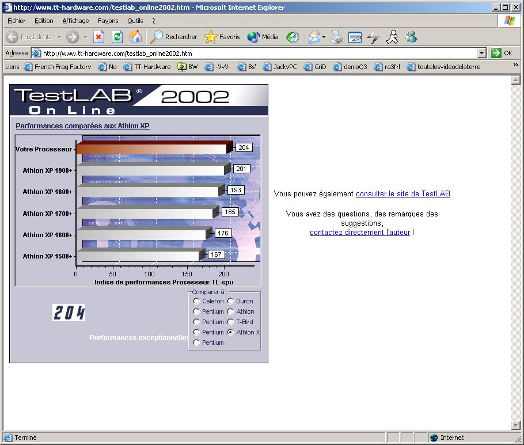Click the page icon in the address bar
Screen dimensions: 524x445
click(37, 53)
